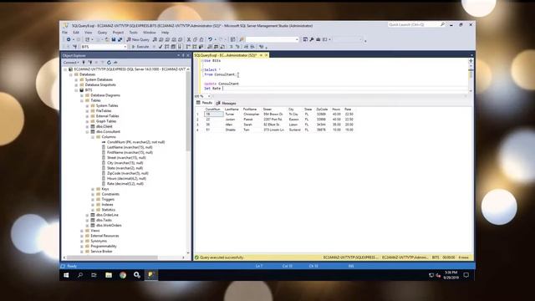The width and height of the screenshot is (535, 301).
Task: Click the notification center icon in system tray
Action: (466, 275)
